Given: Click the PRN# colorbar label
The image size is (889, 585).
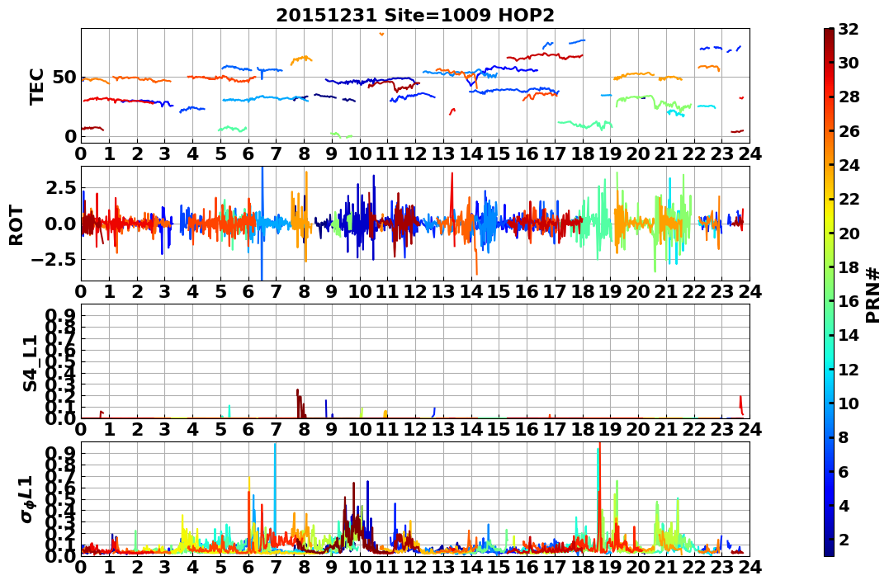Looking at the screenshot, I should (873, 295).
